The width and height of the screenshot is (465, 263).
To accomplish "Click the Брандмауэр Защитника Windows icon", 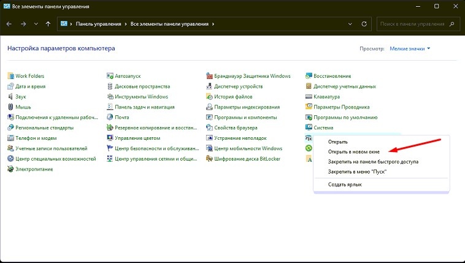I will (209, 76).
